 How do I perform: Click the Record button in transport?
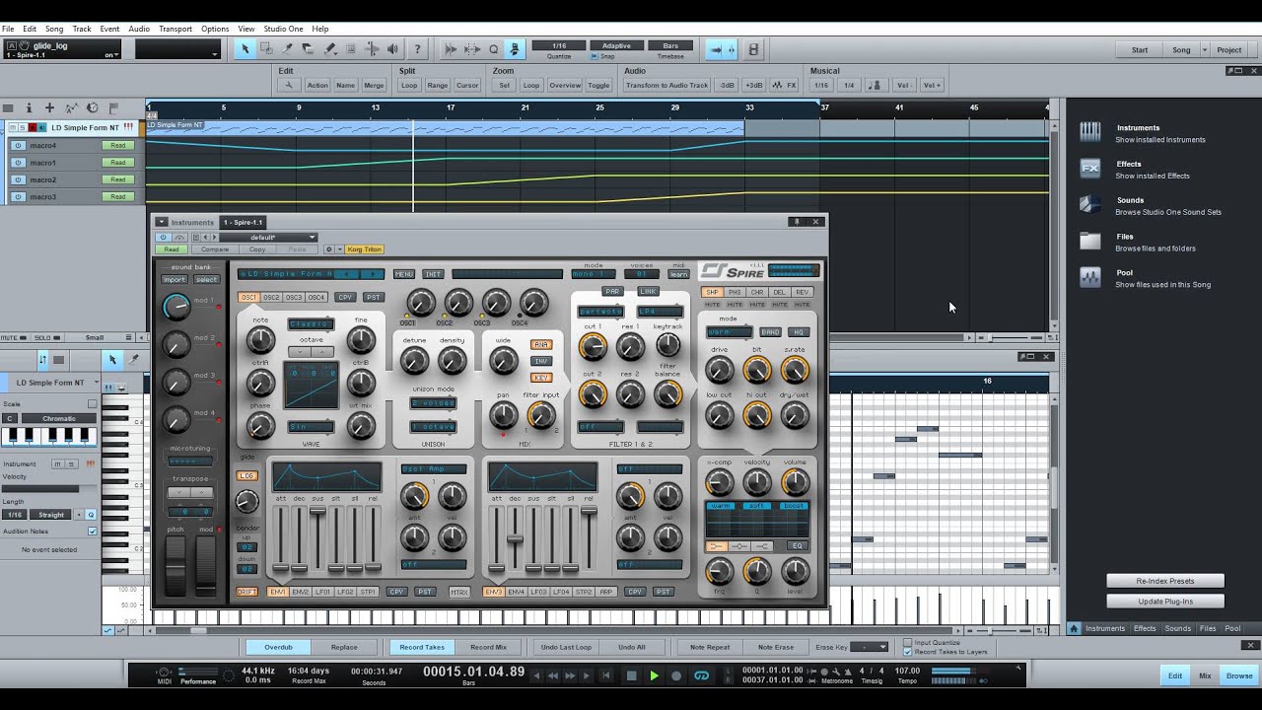(676, 675)
